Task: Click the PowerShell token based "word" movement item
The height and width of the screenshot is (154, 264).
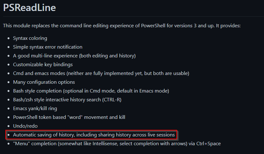Action: click(69, 117)
